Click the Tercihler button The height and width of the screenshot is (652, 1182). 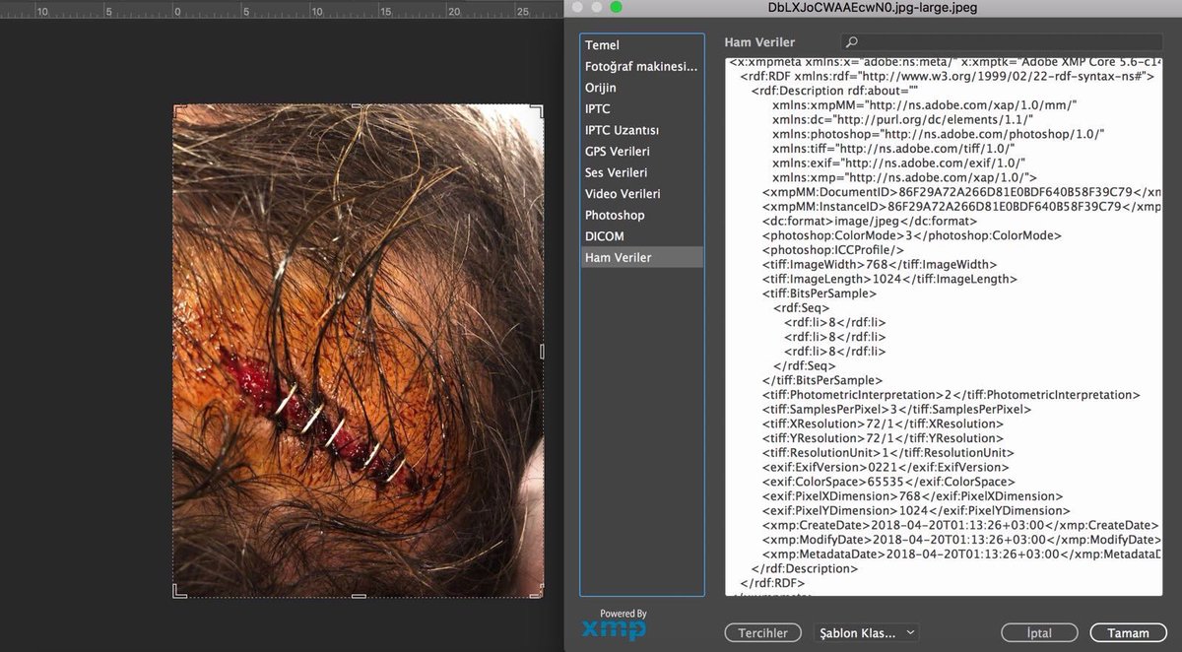[762, 633]
